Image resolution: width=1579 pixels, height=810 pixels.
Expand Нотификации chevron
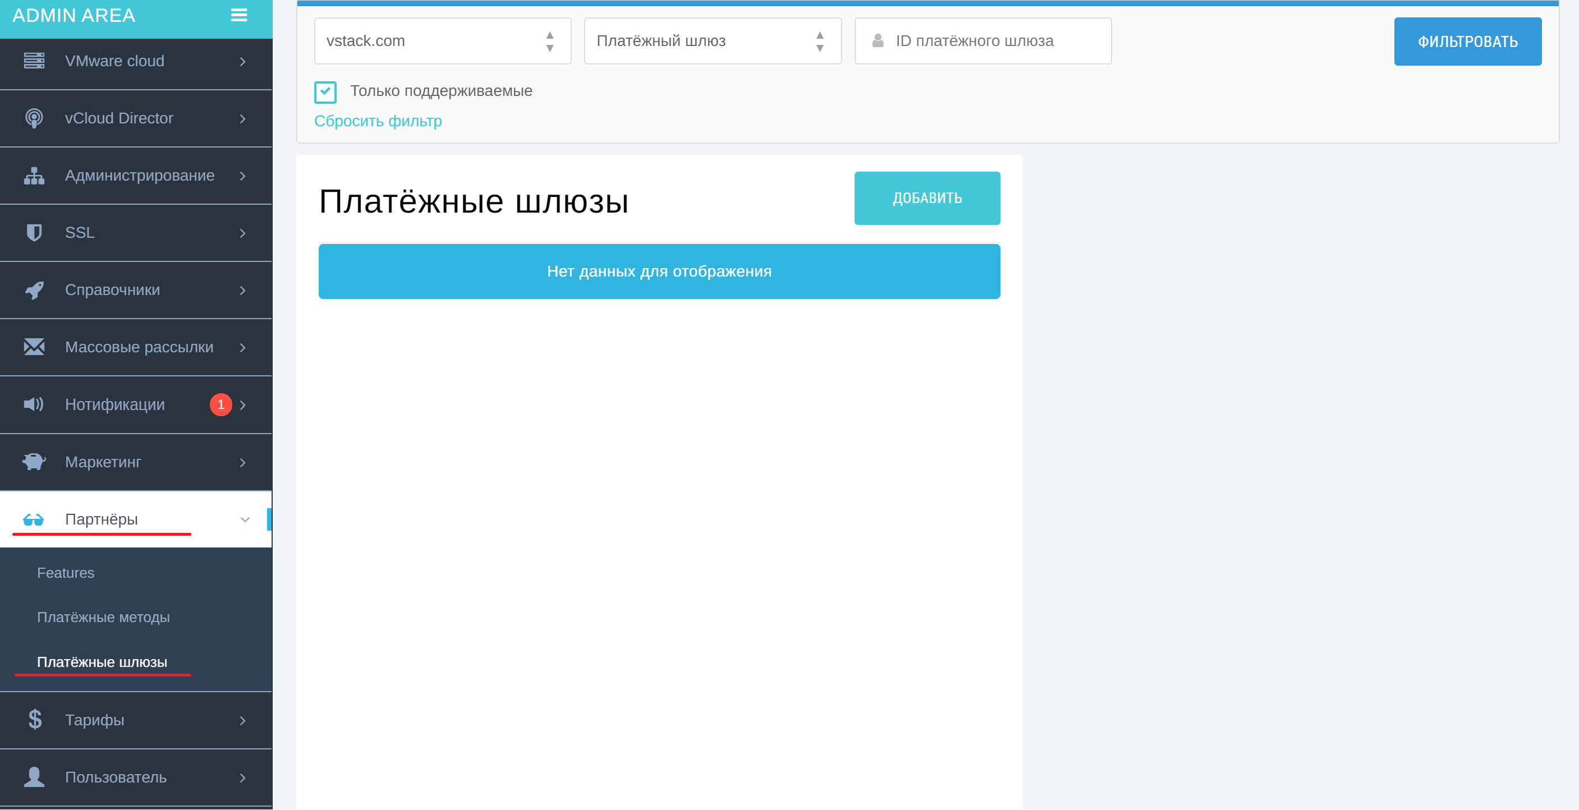(243, 405)
